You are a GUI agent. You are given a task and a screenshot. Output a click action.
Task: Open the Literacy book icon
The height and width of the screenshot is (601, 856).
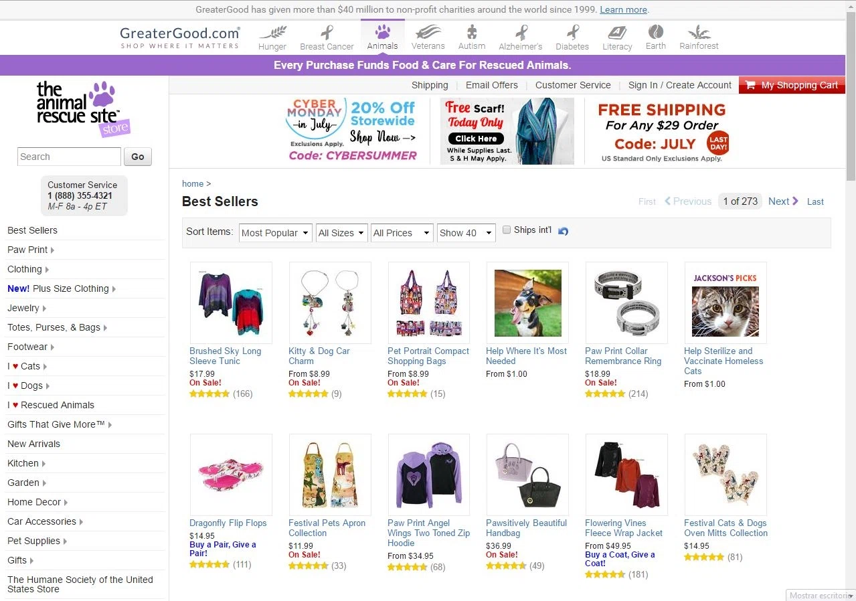click(x=617, y=32)
